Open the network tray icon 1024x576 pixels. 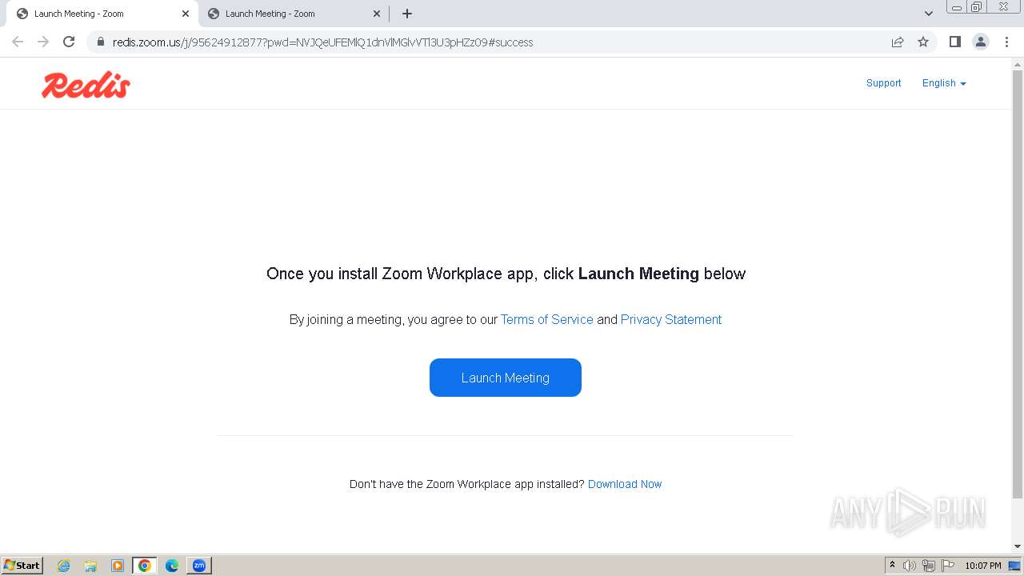(929, 566)
